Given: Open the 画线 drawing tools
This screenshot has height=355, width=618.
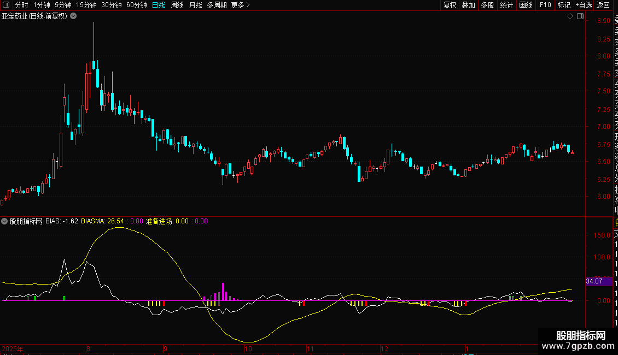Looking at the screenshot, I should pos(526,5).
